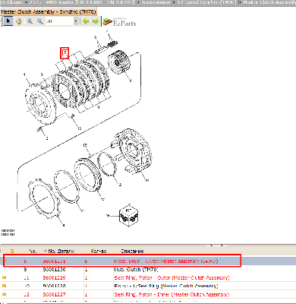The image size is (296, 304).
Task: Sort by the No. column header
Action: [x=33, y=252]
